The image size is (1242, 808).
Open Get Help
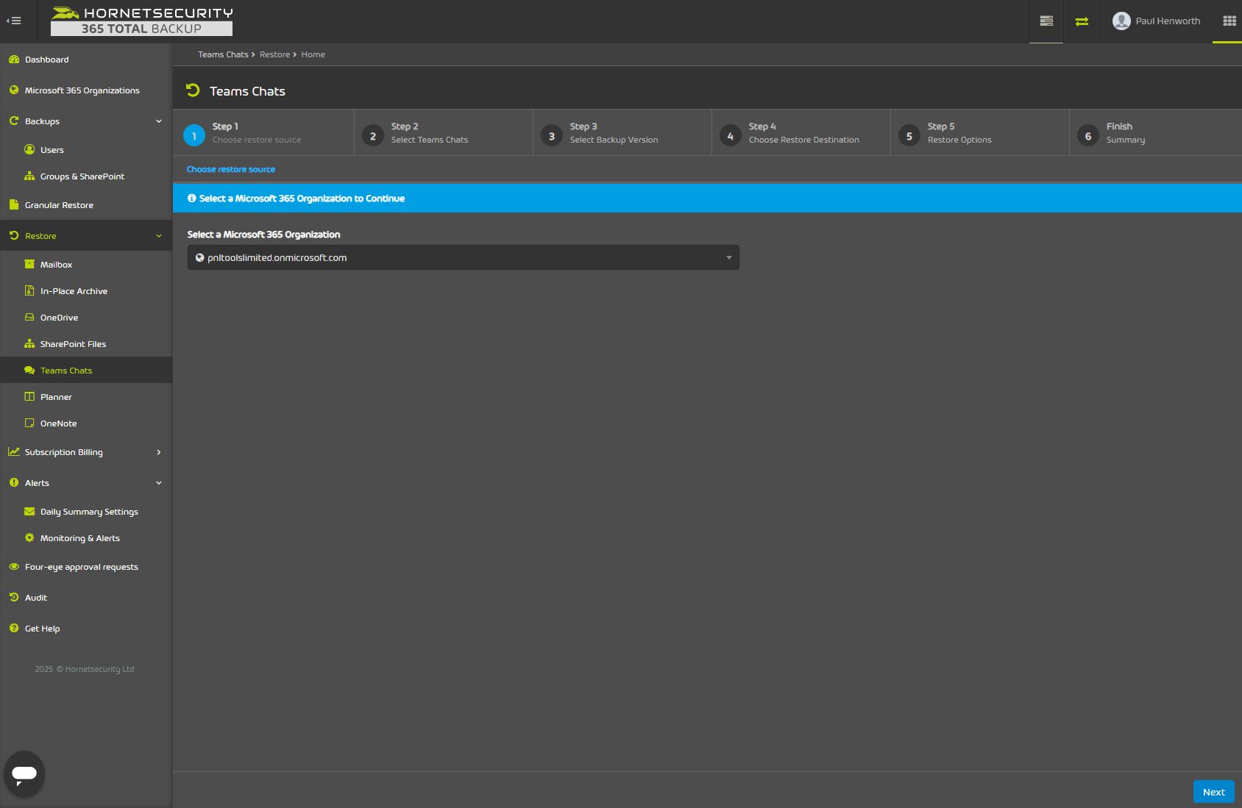coord(42,629)
